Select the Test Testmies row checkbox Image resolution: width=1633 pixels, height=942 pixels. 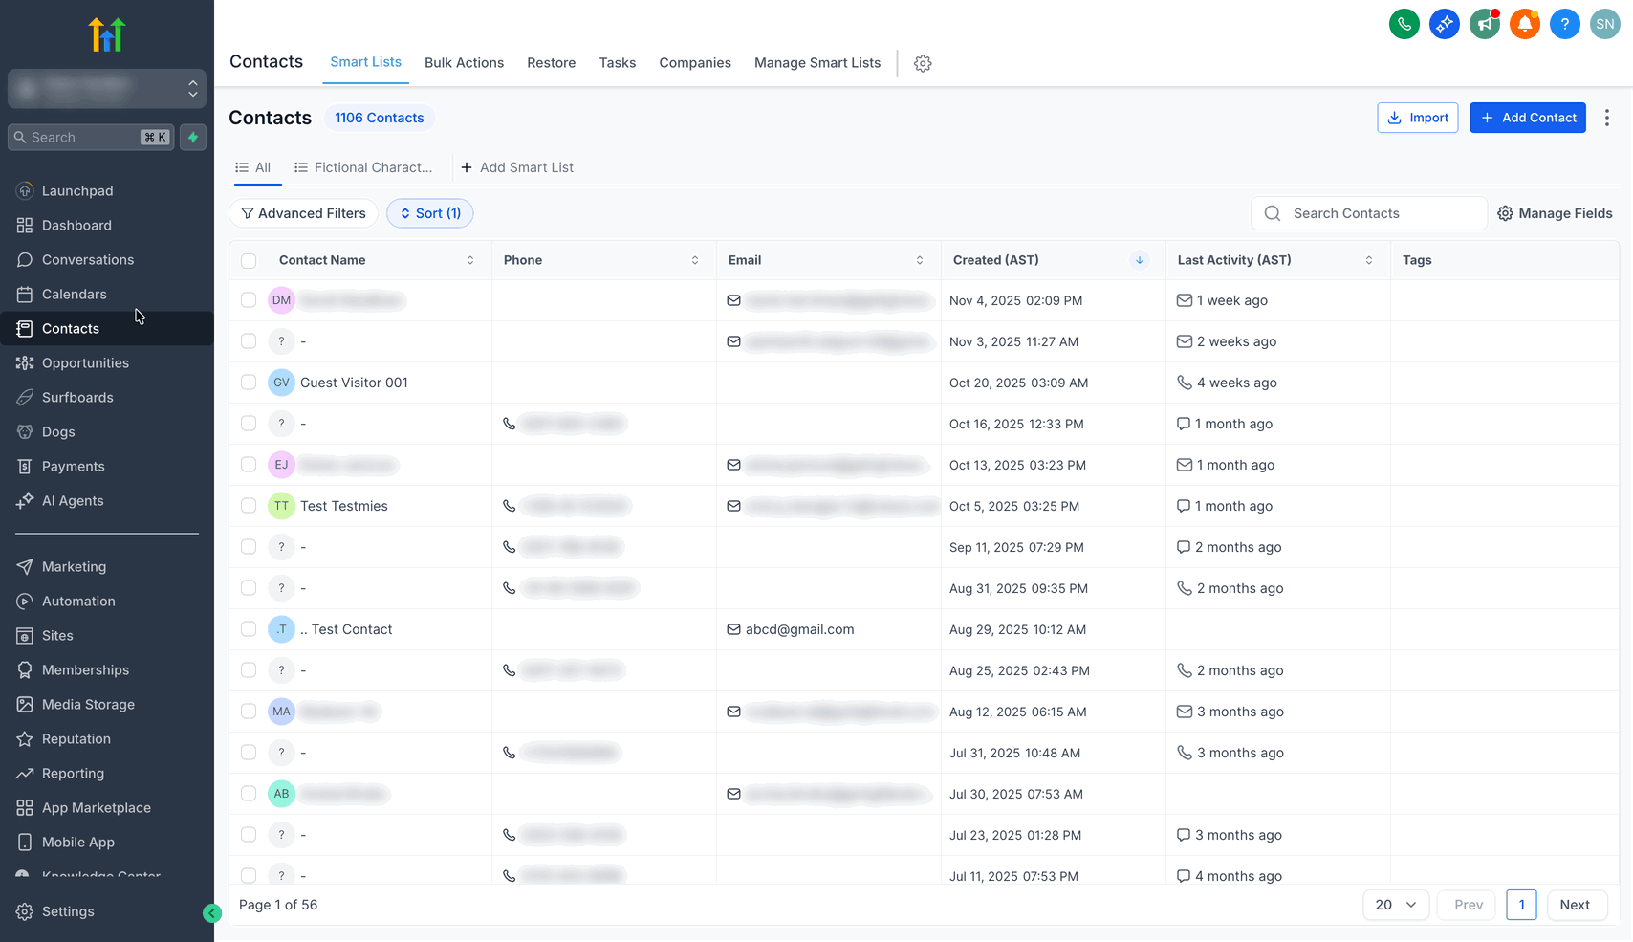coord(249,506)
